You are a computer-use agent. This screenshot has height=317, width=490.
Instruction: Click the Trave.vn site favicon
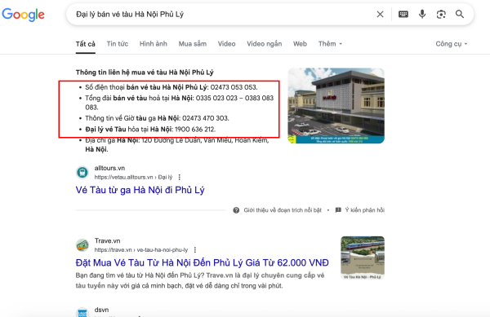click(x=82, y=245)
